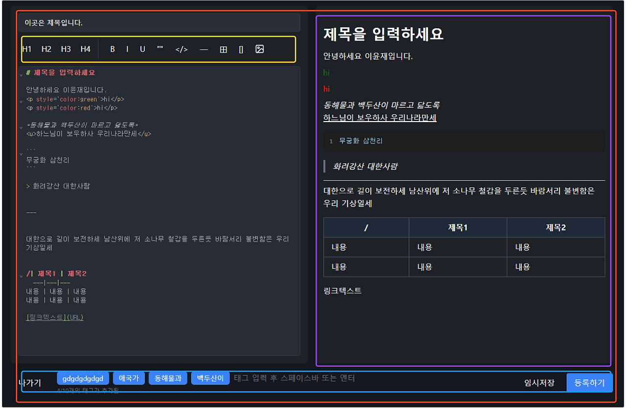Image resolution: width=626 pixels, height=408 pixels.
Task: Click the preview code block line '무궁화 삼천리'
Action: click(361, 141)
